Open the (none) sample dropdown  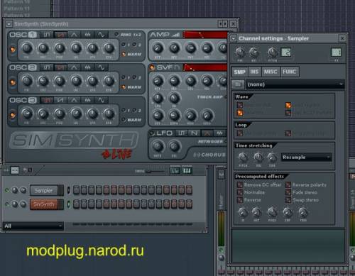(295, 84)
